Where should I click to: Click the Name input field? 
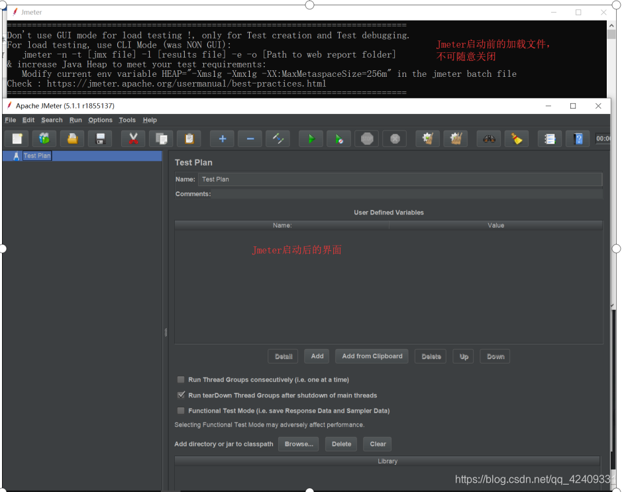coord(400,179)
